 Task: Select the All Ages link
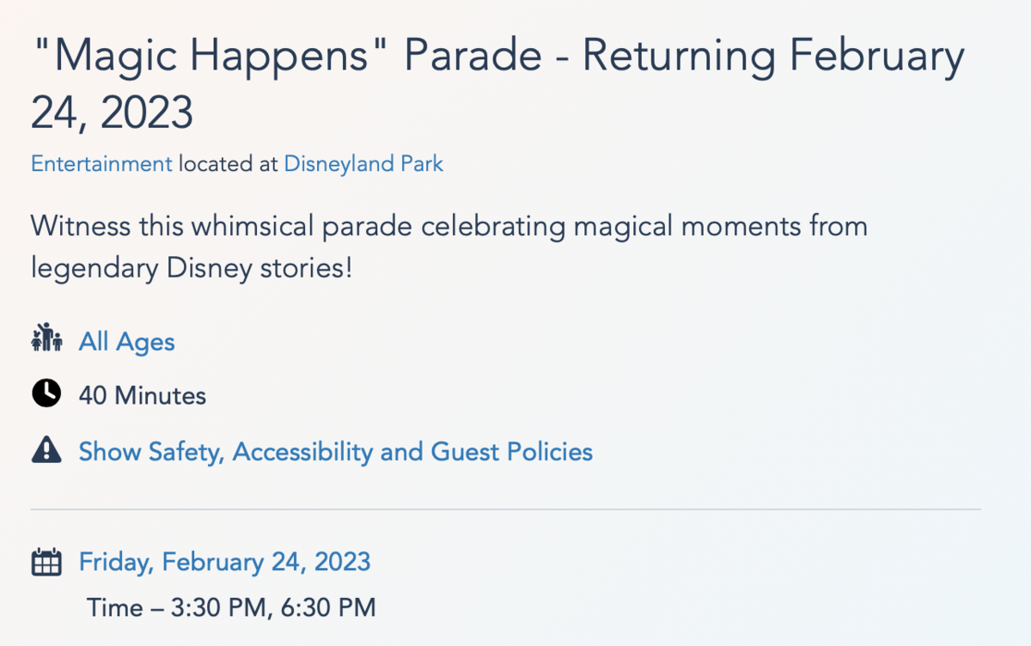coord(127,342)
